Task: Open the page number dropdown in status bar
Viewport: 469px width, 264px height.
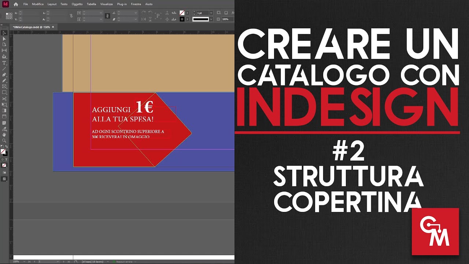Action: pyautogui.click(x=58, y=261)
